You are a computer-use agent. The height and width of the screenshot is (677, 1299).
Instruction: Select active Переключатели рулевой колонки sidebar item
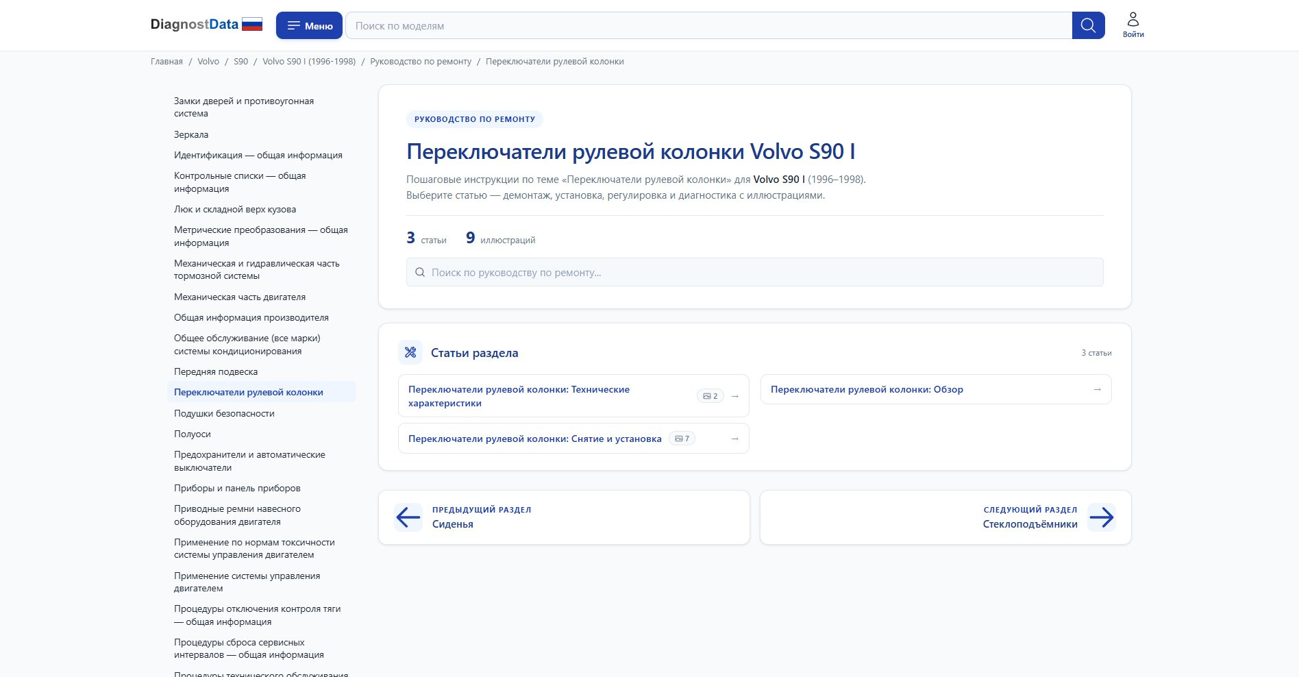point(261,392)
